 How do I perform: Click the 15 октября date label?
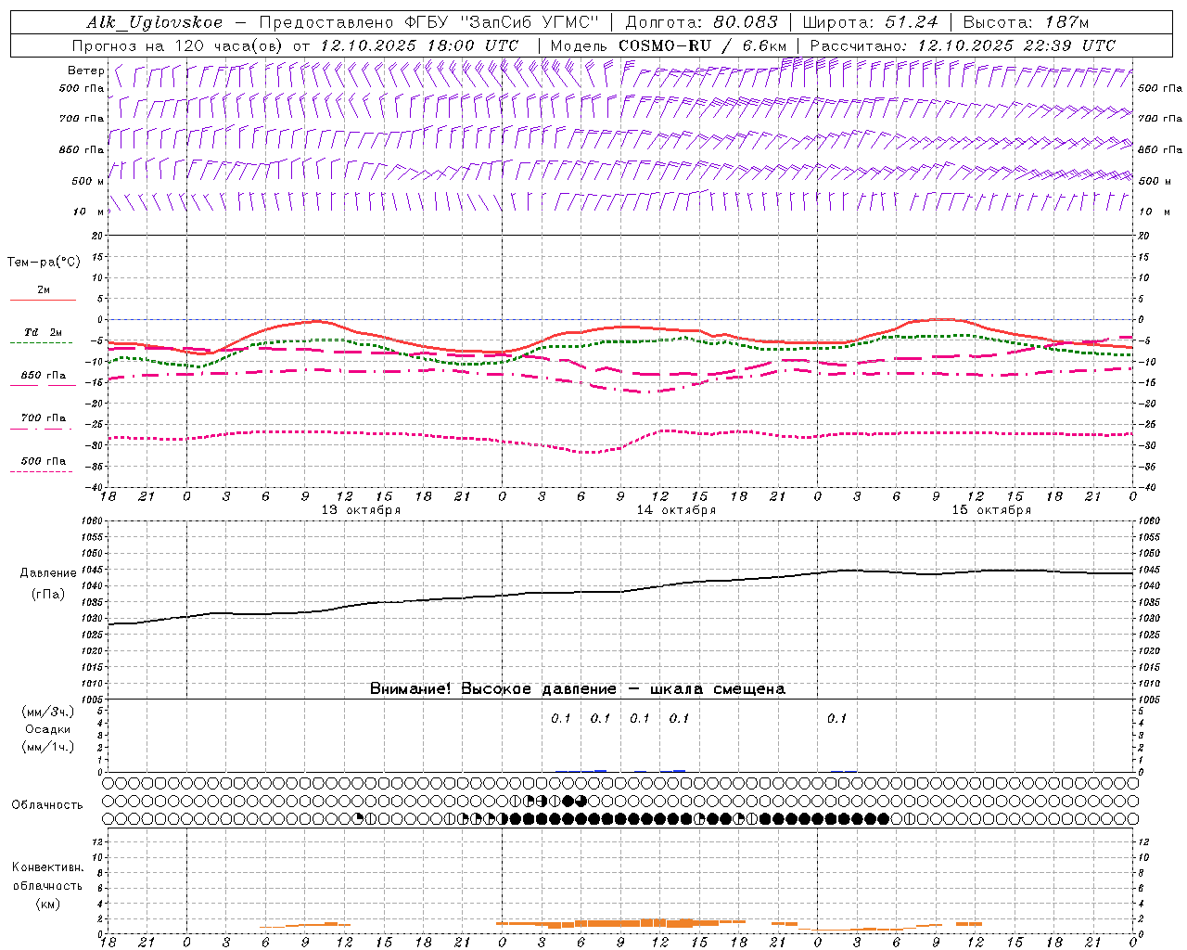click(x=991, y=510)
